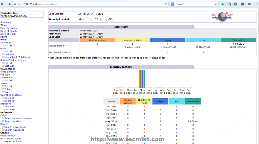Click the tall May 2014 chart bar
The height and width of the screenshot is (144, 259).
pyautogui.click(x=142, y=79)
